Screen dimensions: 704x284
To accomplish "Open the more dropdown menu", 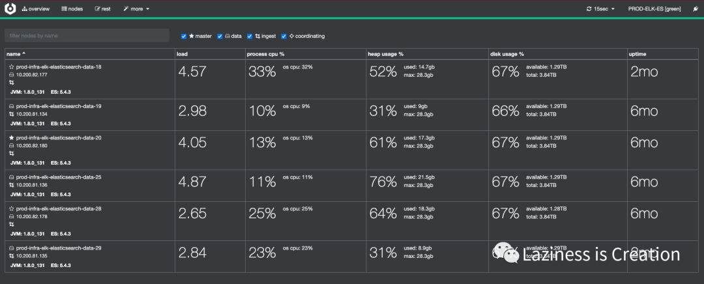I will [x=136, y=9].
